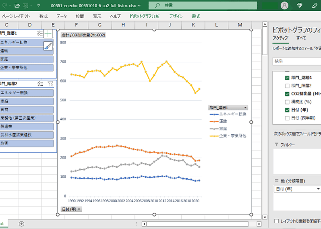The width and height of the screenshot is (321, 229).
Task: Uncheck the 日付 (年) field checkbox
Action: click(x=287, y=110)
